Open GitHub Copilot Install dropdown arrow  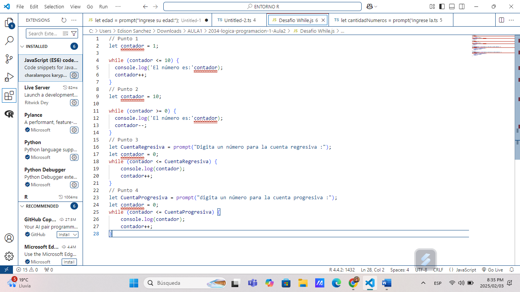tap(75, 235)
